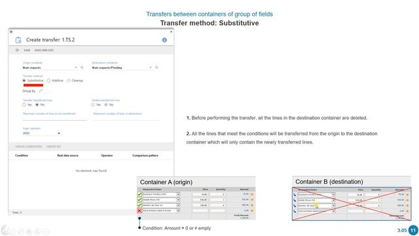
Task: Select the Additive transfer method
Action: coord(48,81)
